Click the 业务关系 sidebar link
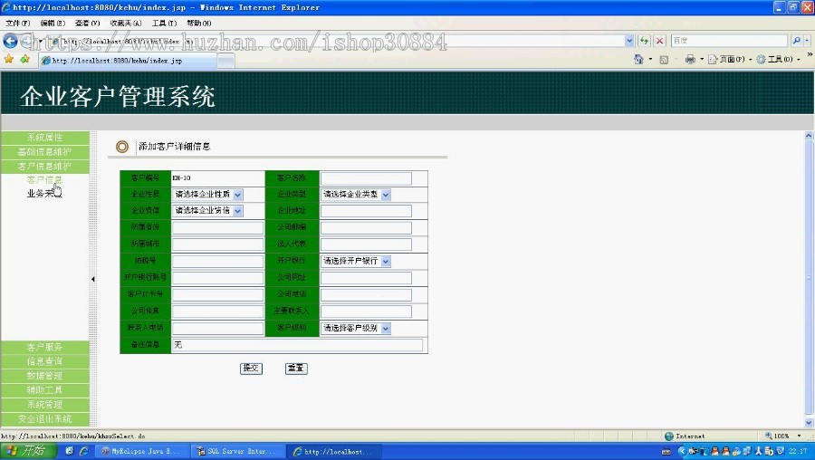The image size is (815, 460). coord(44,194)
